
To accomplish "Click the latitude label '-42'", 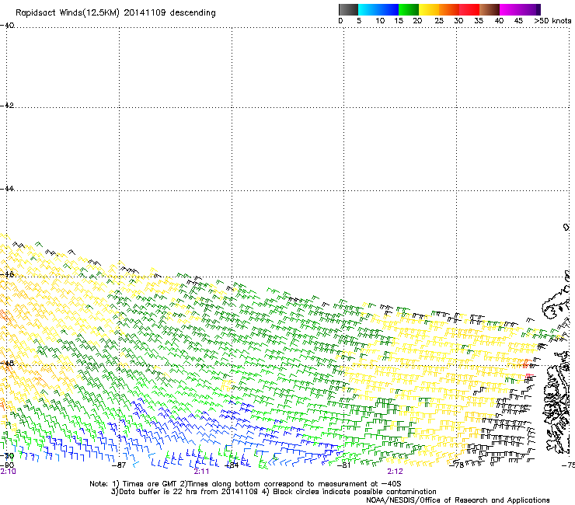I will (x=7, y=105).
